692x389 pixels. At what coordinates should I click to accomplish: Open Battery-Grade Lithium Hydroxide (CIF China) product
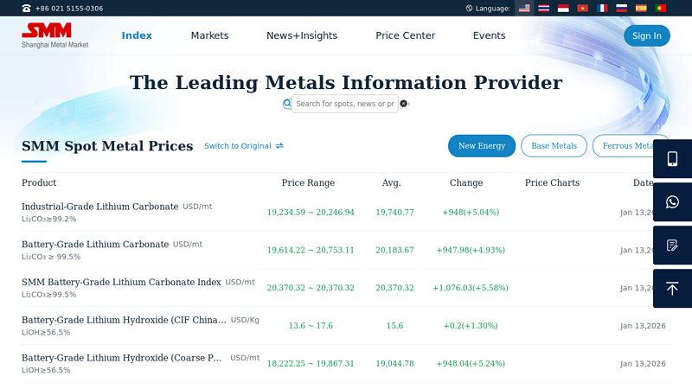(x=124, y=320)
